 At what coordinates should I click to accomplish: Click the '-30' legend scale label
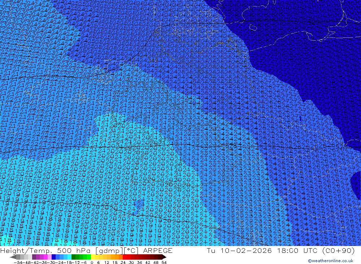coord(52,263)
